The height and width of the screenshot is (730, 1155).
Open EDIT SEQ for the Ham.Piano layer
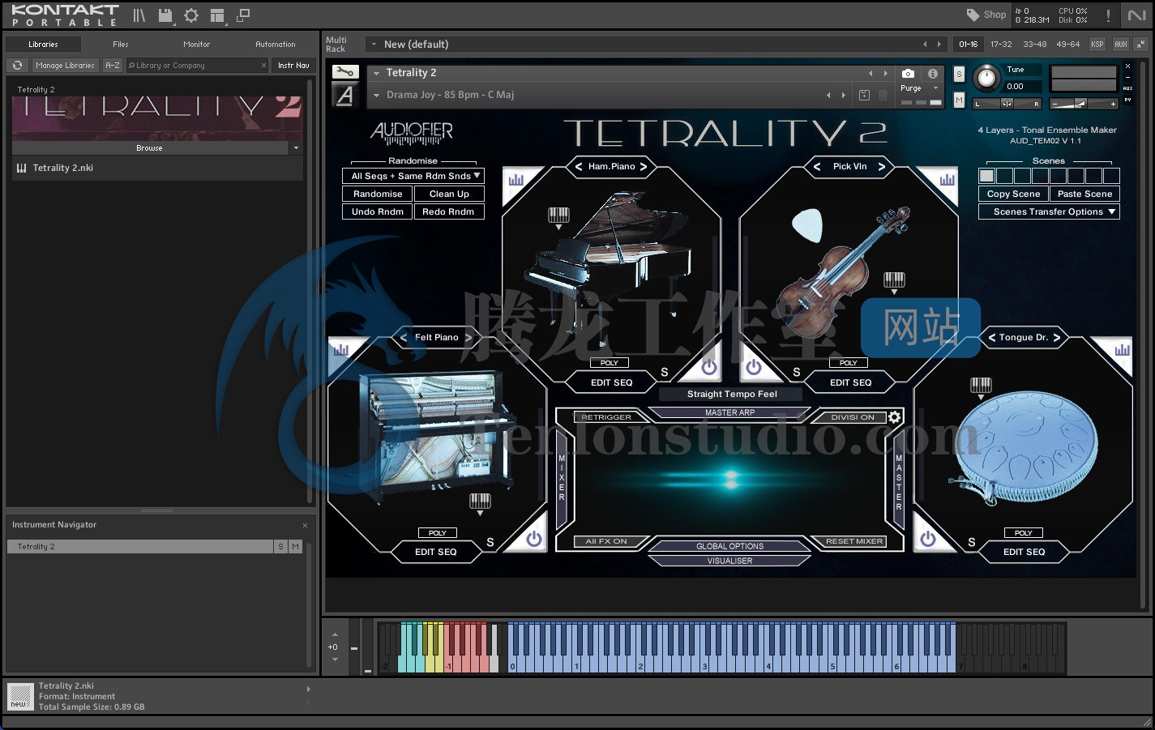(x=612, y=382)
